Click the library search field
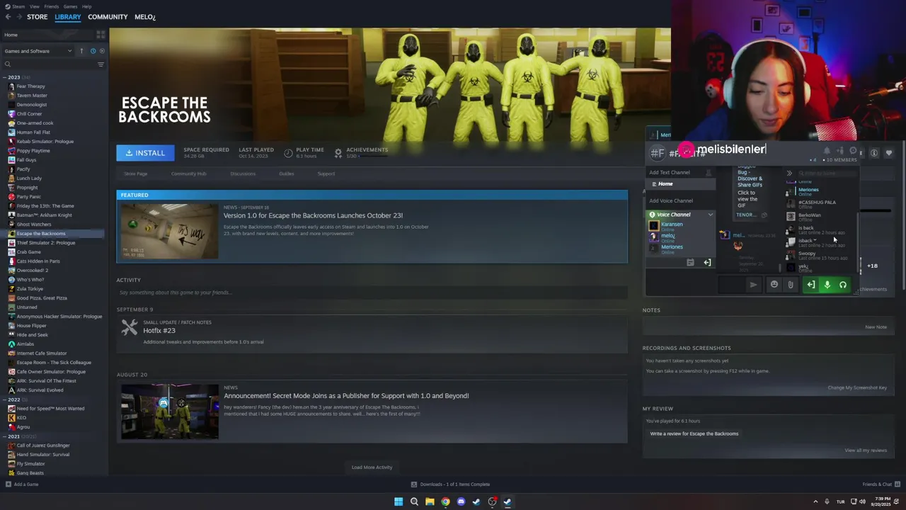Viewport: 906px width, 510px height. point(48,64)
